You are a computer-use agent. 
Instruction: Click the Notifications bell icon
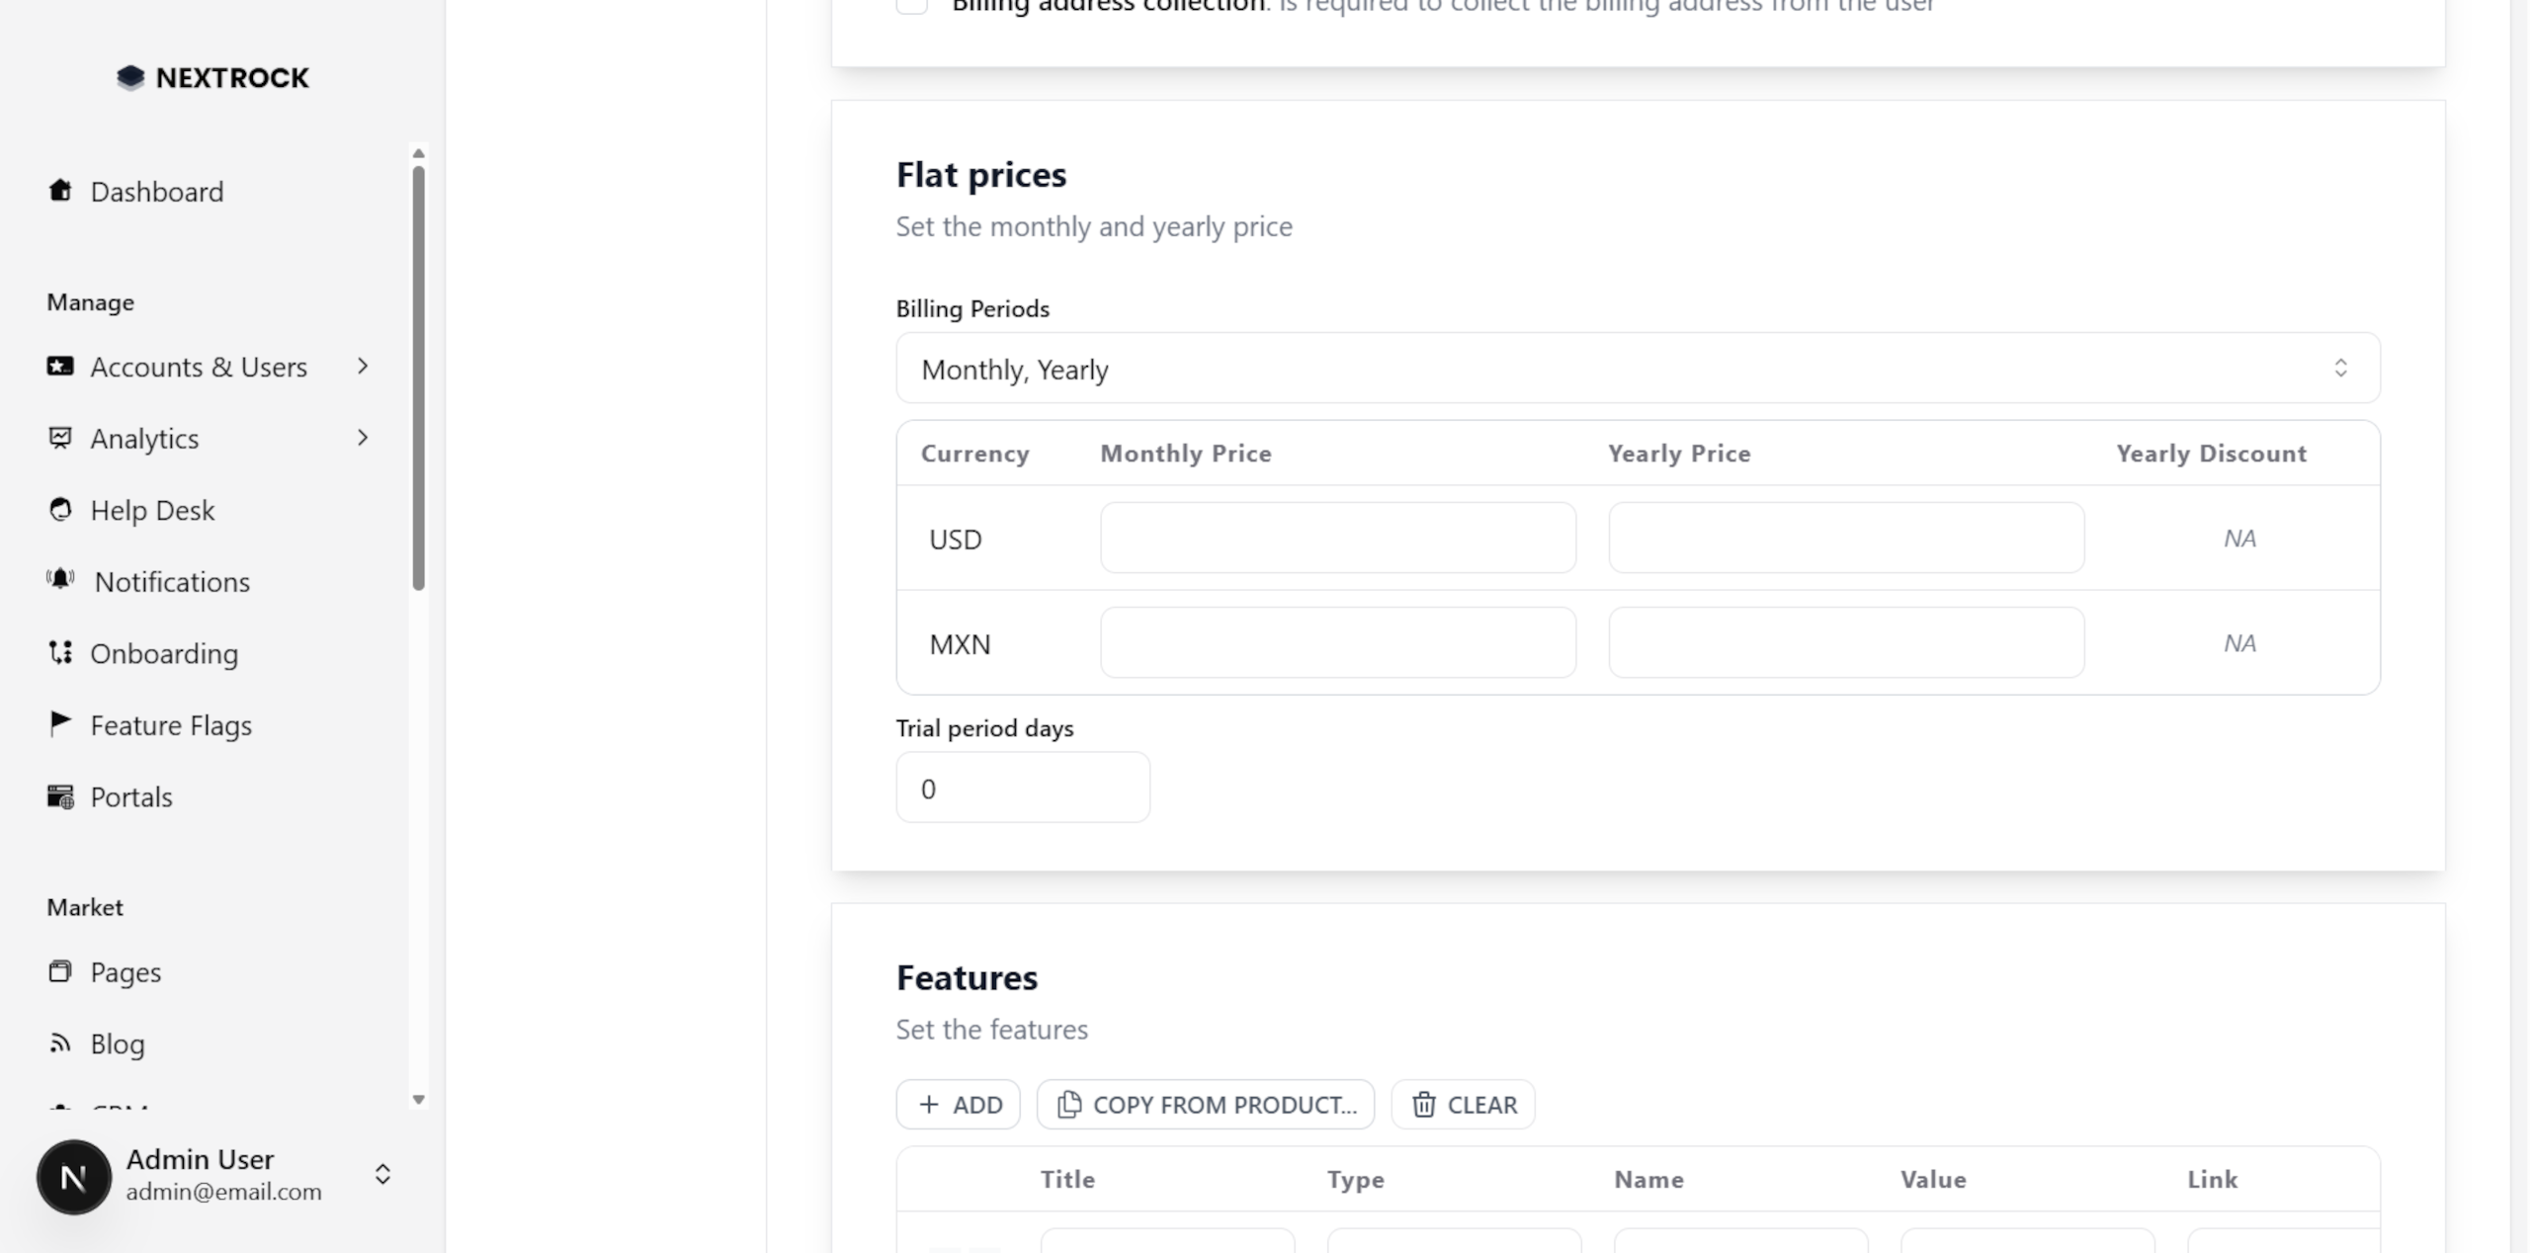coord(60,580)
